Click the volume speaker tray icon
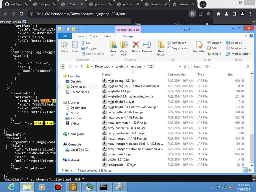 click(231, 187)
